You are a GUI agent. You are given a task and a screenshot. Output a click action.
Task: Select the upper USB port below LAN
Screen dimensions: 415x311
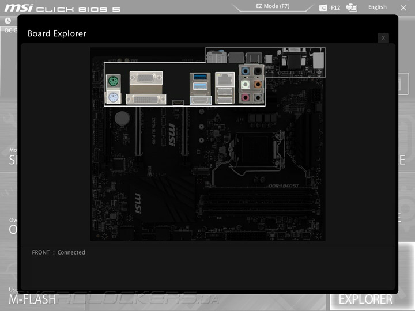click(225, 92)
